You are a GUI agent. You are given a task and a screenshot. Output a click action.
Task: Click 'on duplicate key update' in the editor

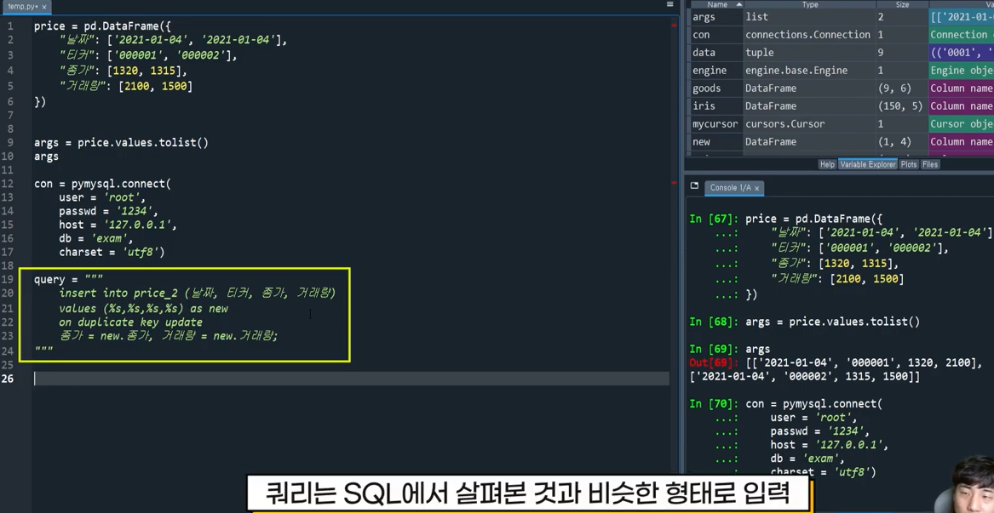(x=130, y=322)
